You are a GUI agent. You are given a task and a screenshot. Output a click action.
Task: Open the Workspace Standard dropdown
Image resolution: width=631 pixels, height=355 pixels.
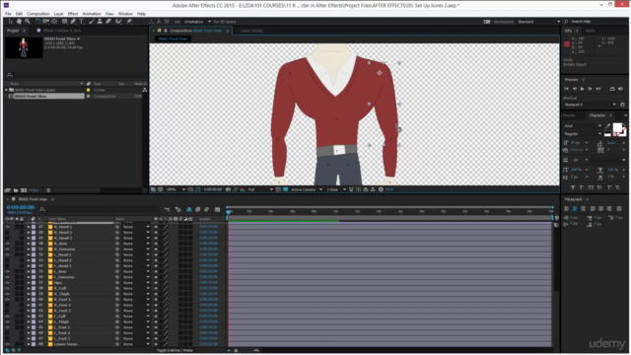[539, 22]
